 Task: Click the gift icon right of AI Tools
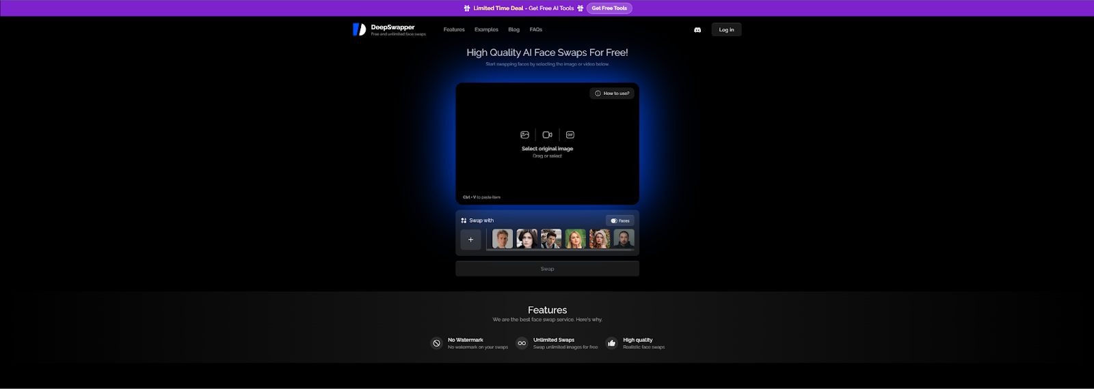580,8
